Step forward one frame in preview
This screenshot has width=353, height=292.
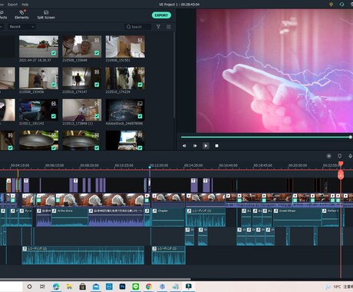coord(195,146)
